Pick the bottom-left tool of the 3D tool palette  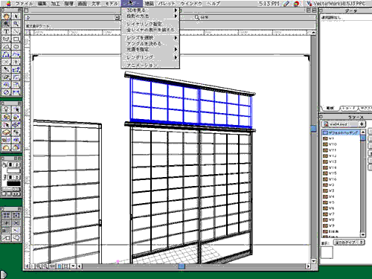6,147
